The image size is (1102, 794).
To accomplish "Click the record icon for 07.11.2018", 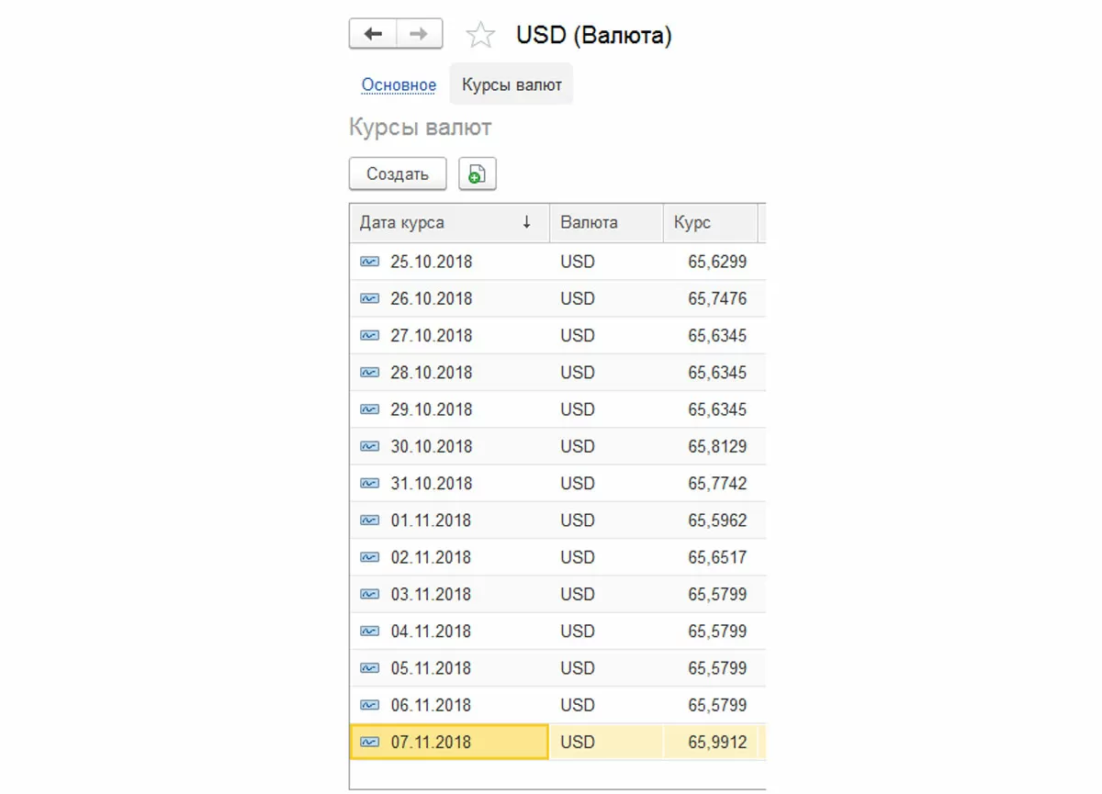I will coord(369,743).
